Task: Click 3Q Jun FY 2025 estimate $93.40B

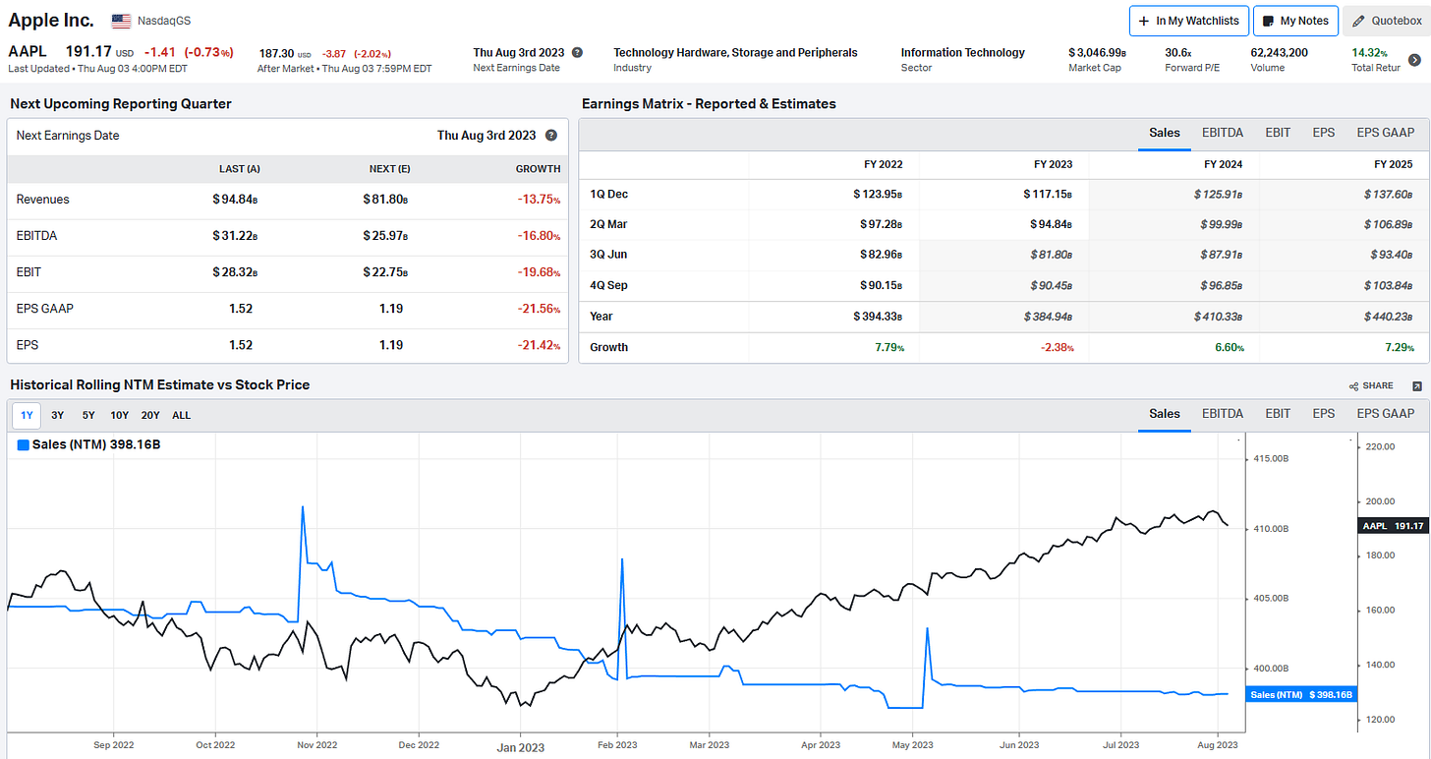Action: (1393, 255)
